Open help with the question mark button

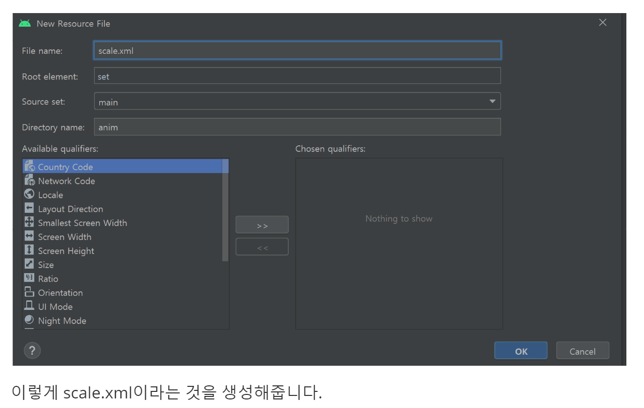[32, 351]
